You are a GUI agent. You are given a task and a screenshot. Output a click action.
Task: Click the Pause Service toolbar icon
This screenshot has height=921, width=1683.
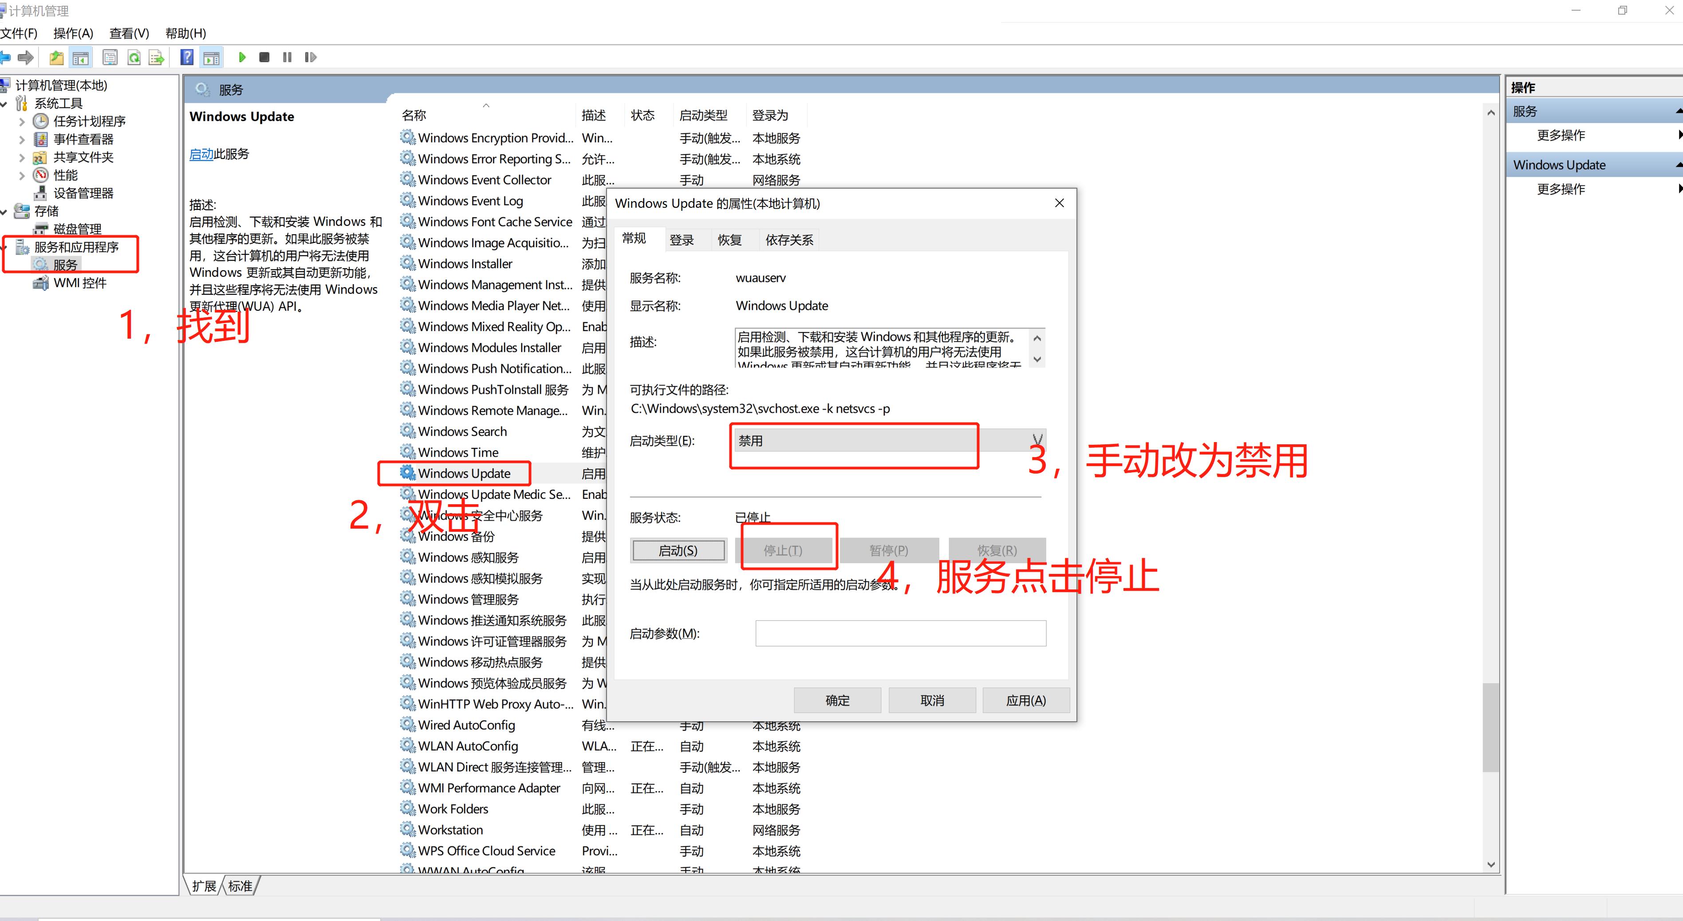(x=288, y=58)
